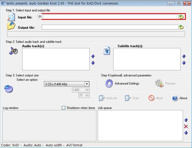The image size is (192, 148).
Task: Click inside the Job queue list
Action: (x=140, y=125)
